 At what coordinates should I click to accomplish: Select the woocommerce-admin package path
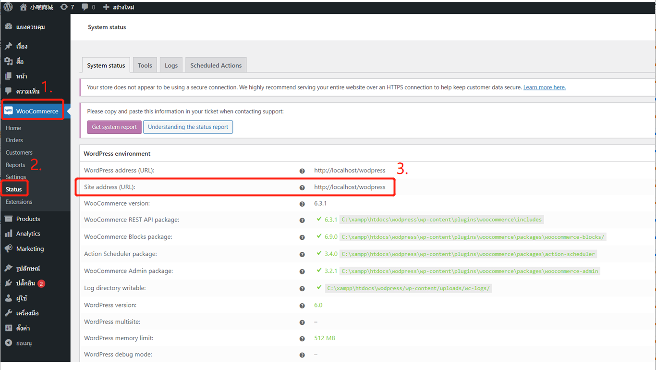click(x=470, y=271)
